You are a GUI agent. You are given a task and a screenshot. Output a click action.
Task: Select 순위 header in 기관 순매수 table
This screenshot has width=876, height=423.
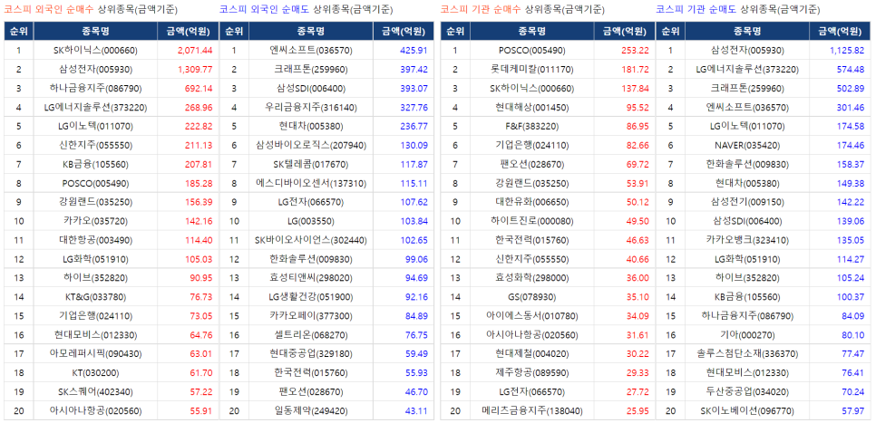[454, 31]
